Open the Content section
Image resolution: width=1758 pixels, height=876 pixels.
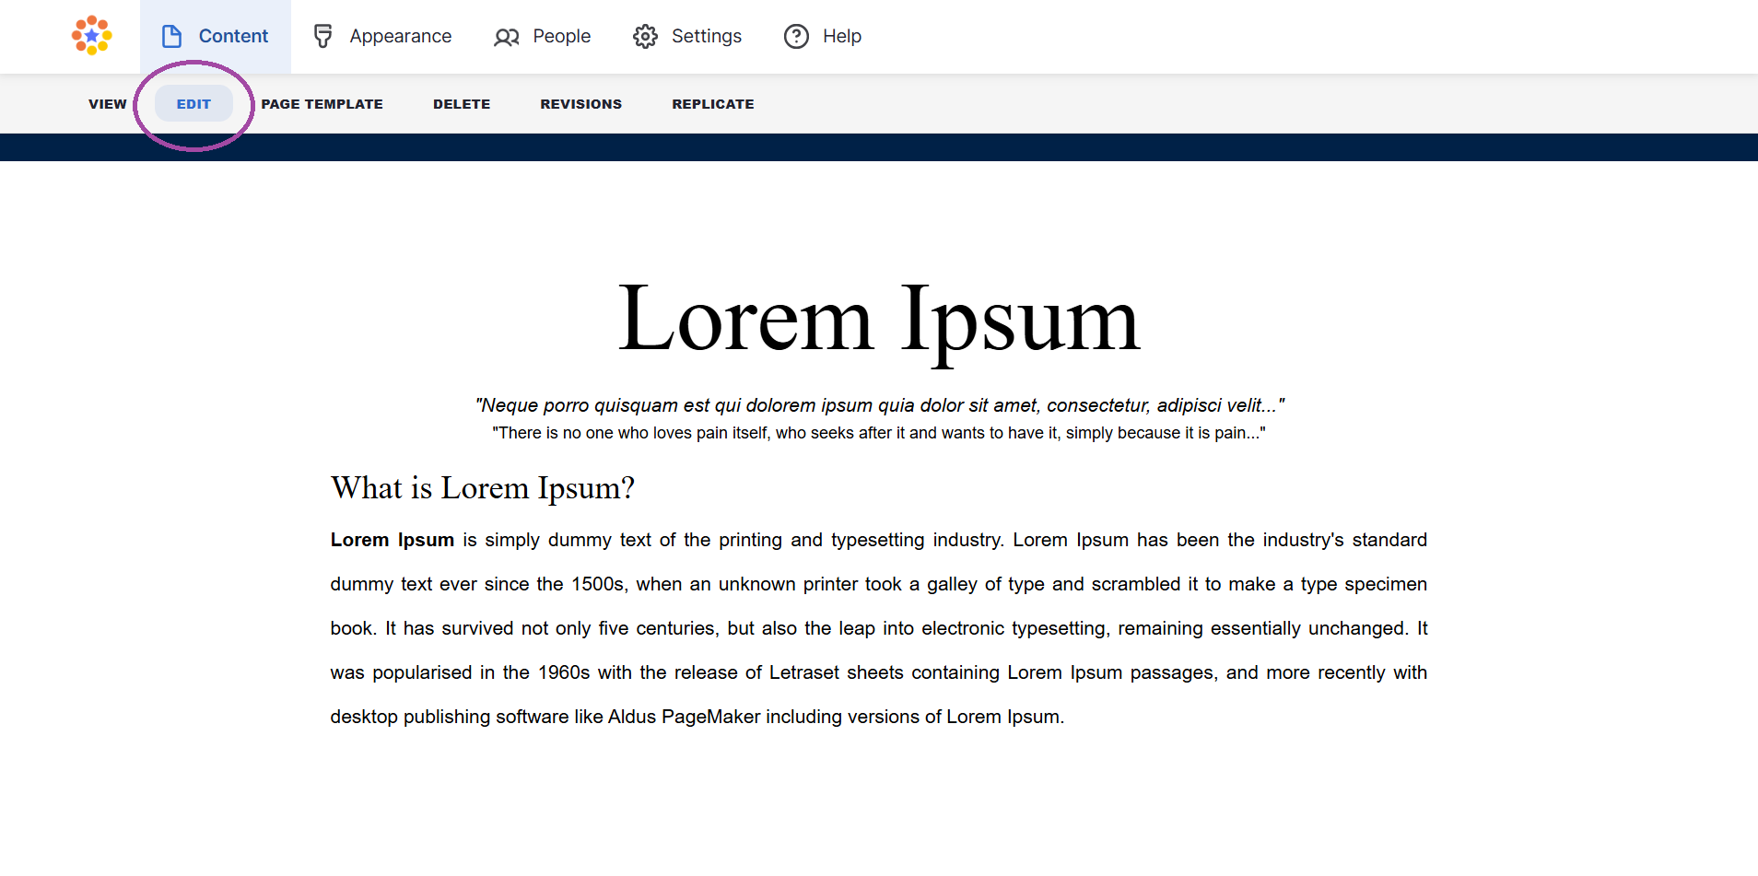click(x=233, y=36)
